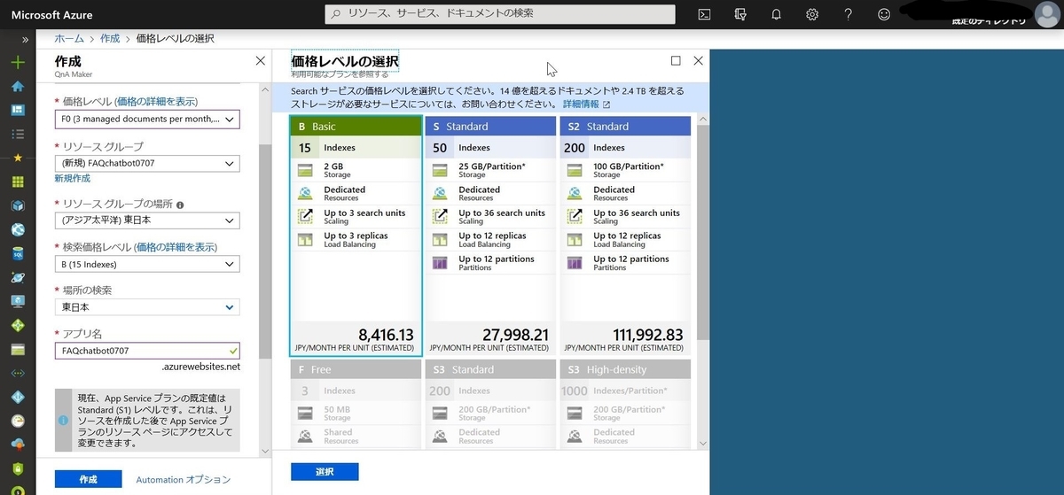Click 新規作成 link under resource group
Image resolution: width=1064 pixels, height=495 pixels.
tap(72, 178)
